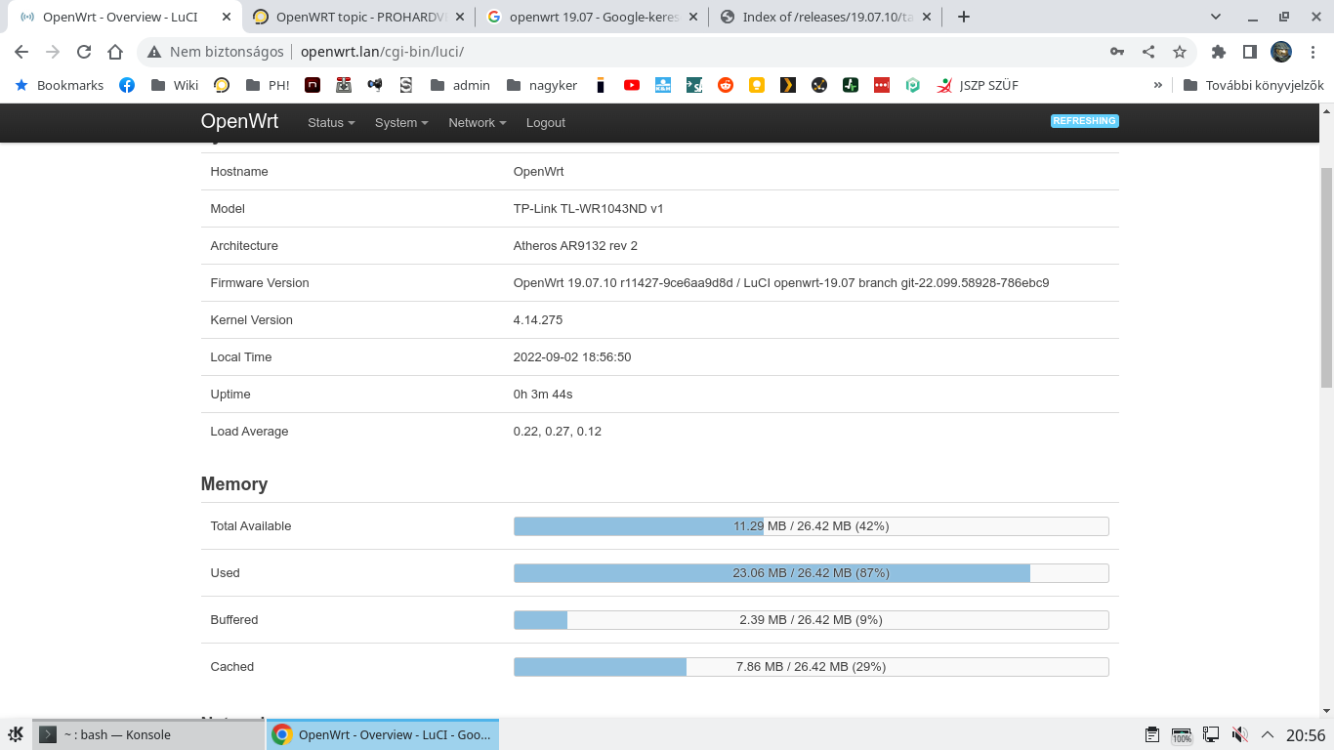Image resolution: width=1334 pixels, height=750 pixels.
Task: Switch to the Index of /releases tab
Action: click(825, 17)
